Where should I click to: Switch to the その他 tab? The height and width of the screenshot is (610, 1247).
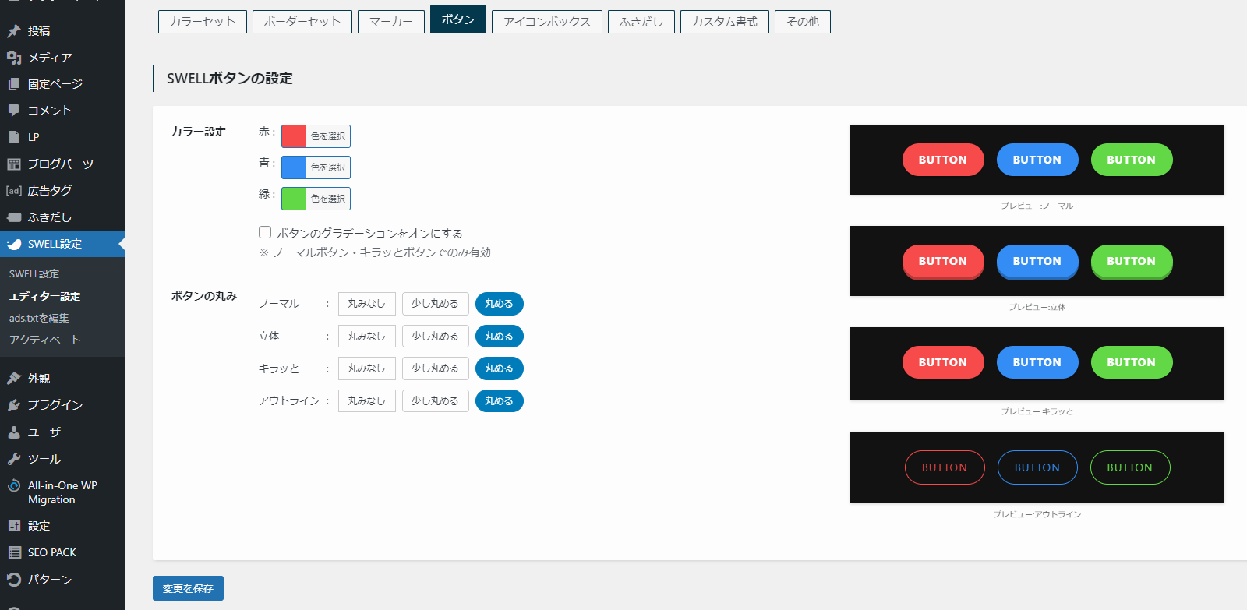[803, 22]
